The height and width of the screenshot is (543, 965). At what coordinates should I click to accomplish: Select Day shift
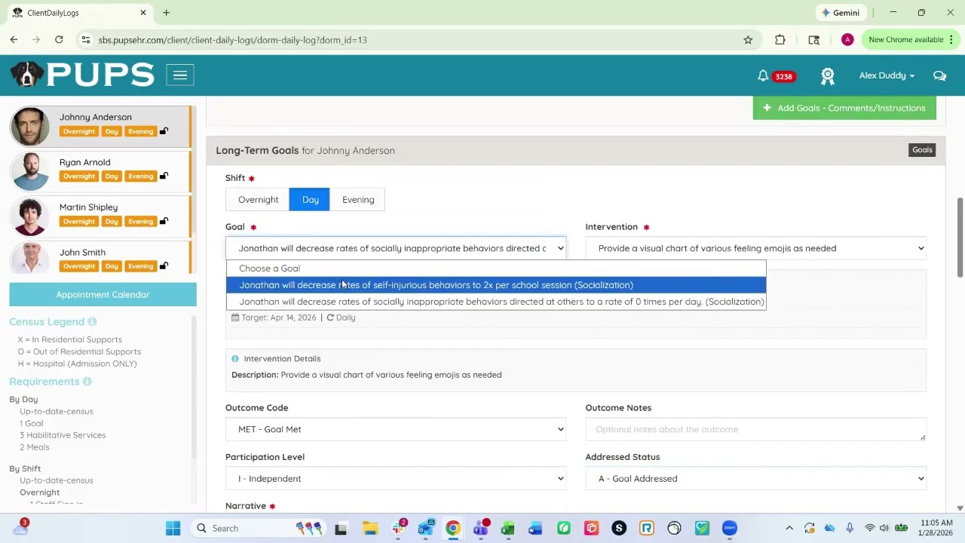pos(310,199)
